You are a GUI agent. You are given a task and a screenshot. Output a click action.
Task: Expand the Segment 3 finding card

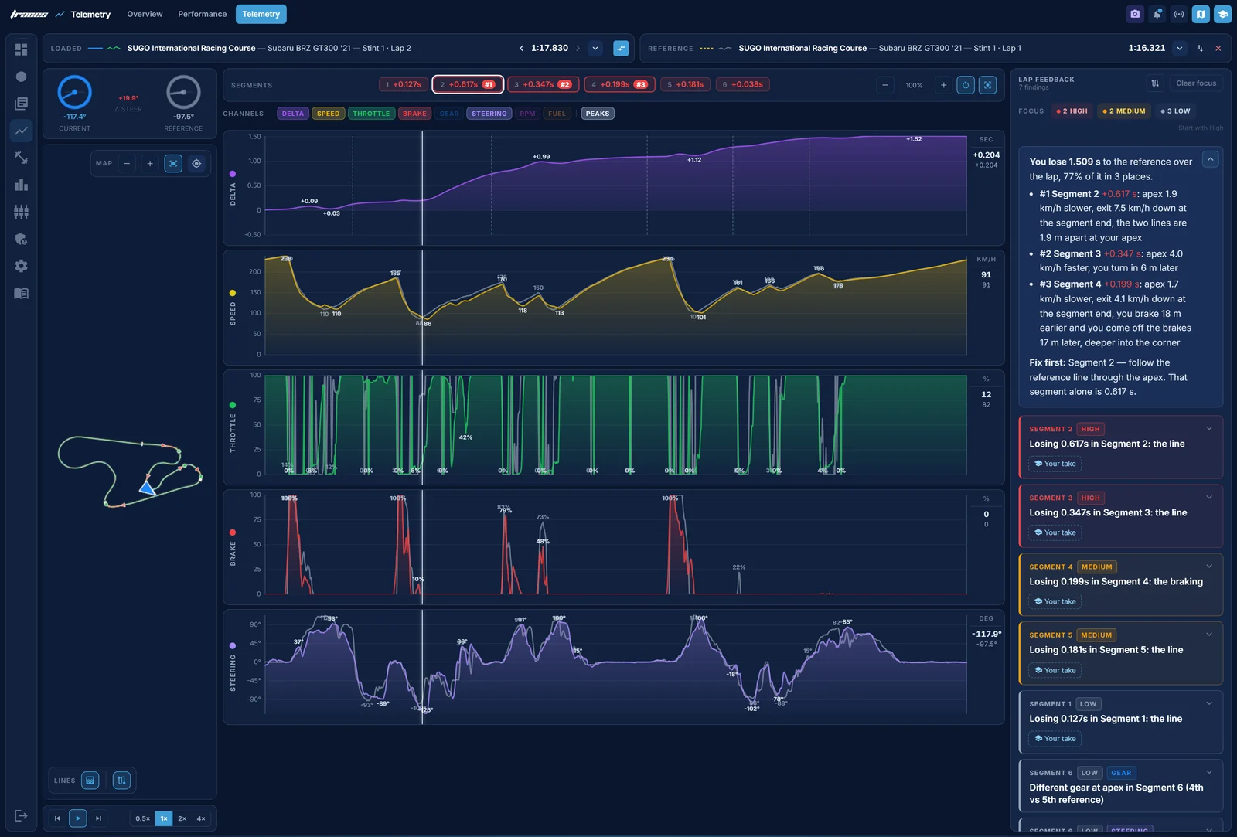(x=1210, y=497)
